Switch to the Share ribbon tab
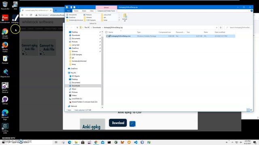This screenshot has width=259, height=145. 84,11
